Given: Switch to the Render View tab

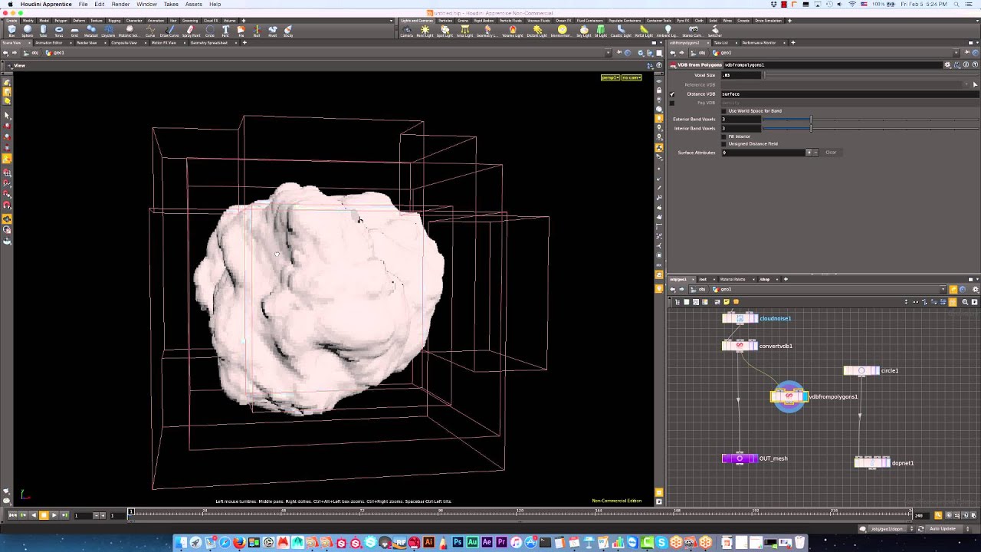Looking at the screenshot, I should click(86, 43).
